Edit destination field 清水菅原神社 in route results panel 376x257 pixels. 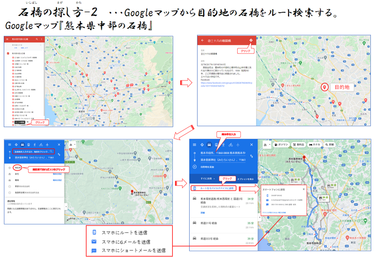click(x=223, y=160)
